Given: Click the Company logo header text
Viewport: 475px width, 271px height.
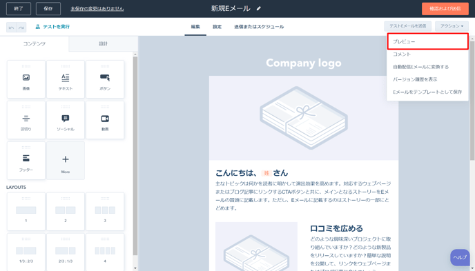Looking at the screenshot, I should pyautogui.click(x=304, y=63).
